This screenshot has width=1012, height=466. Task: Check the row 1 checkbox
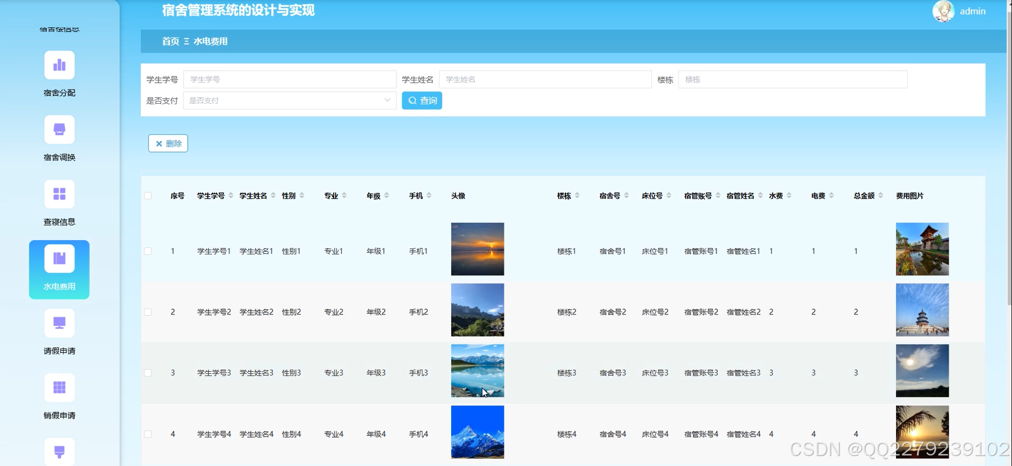[148, 251]
